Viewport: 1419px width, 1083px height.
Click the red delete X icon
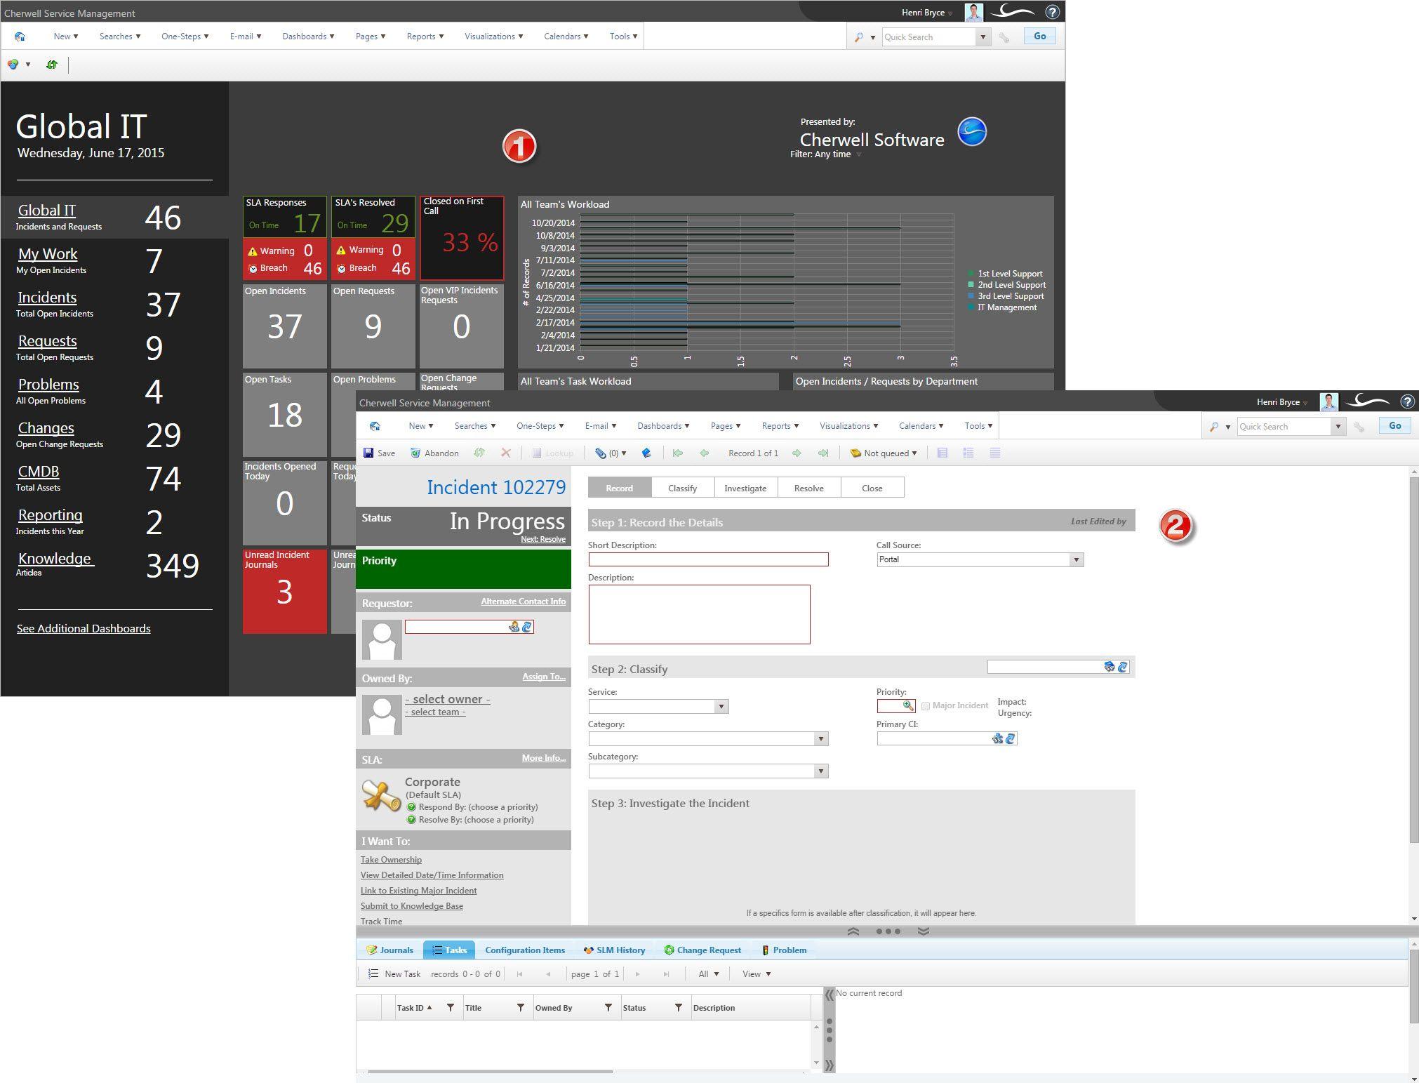pos(505,453)
